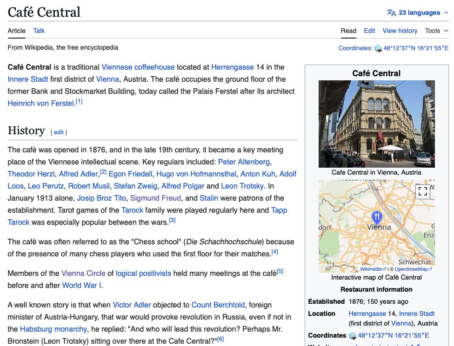The width and height of the screenshot is (454, 346).
Task: Open the Stefan Zweig link
Action: pos(135,186)
